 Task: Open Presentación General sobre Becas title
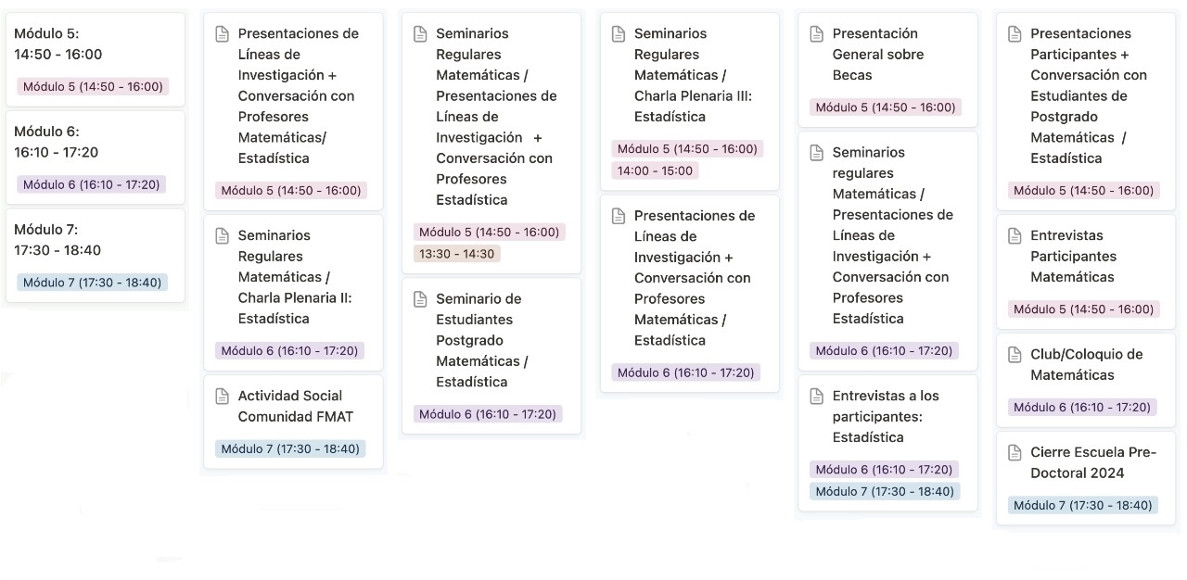coord(878,55)
